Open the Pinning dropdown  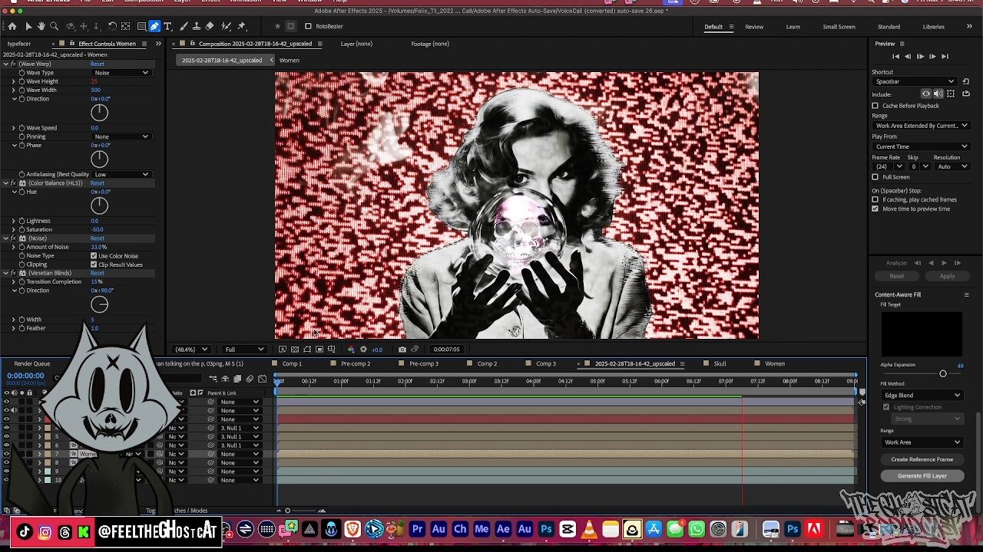[x=121, y=136]
